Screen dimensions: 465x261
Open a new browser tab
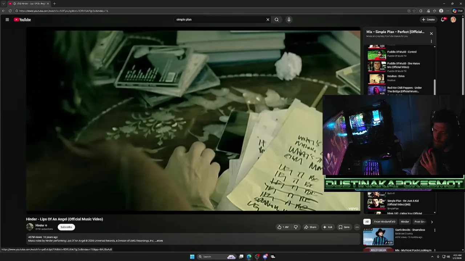tap(54, 4)
